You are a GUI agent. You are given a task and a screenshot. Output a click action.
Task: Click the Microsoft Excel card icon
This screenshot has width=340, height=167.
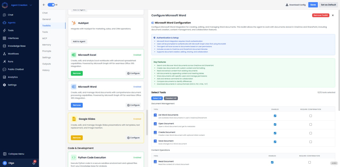74,55
